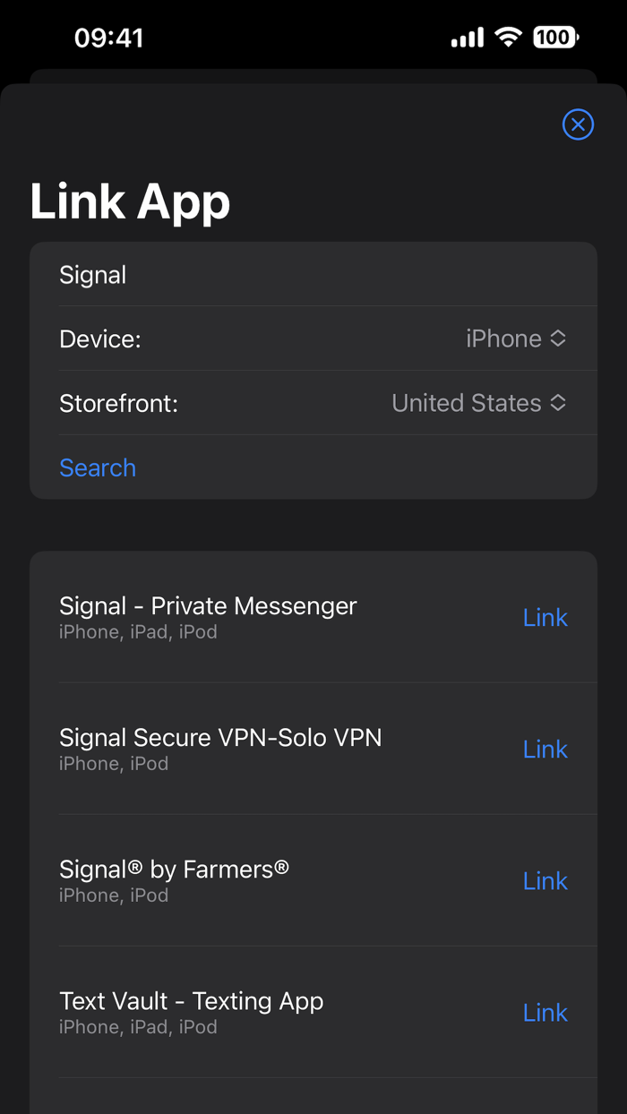Tap the Device chevron up-down icon
627x1114 pixels.
pos(558,338)
